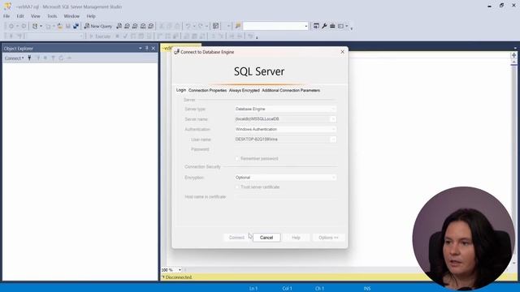Open the Window menu
Image resolution: width=520 pixels, height=292 pixels.
click(71, 16)
